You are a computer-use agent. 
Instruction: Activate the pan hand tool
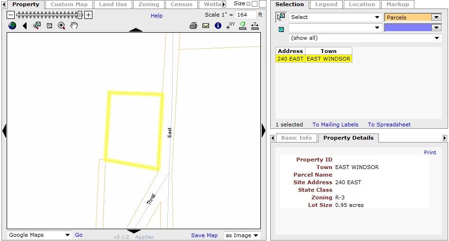(x=74, y=26)
